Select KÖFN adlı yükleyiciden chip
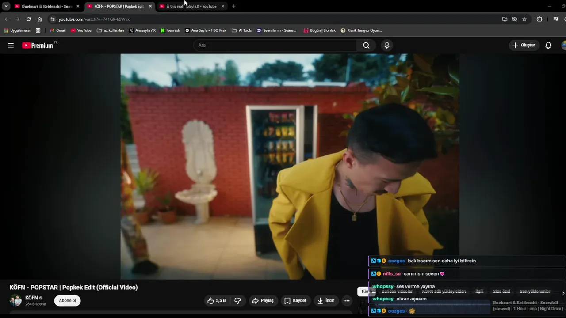 click(x=444, y=291)
